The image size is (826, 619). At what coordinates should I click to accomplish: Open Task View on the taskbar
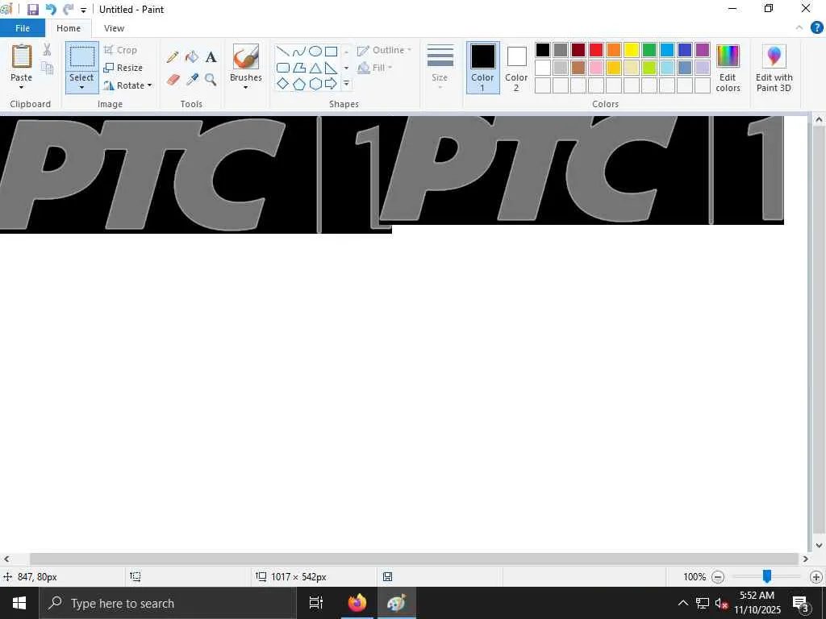tap(316, 603)
